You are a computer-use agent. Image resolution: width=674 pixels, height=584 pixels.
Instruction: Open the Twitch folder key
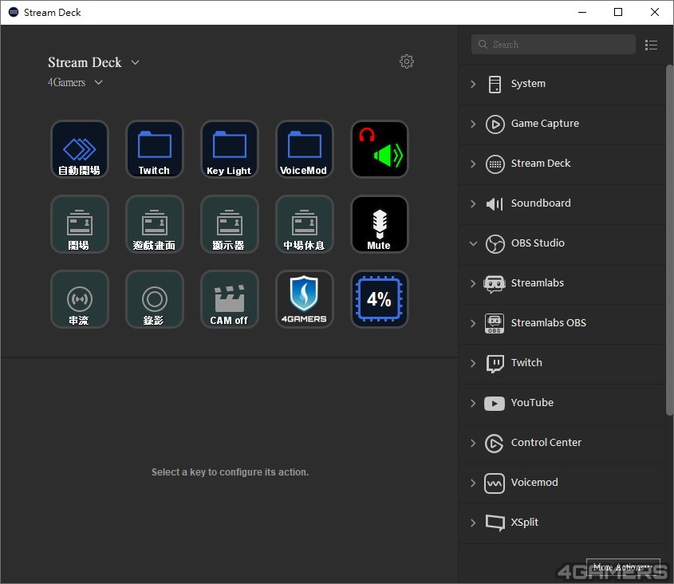154,149
